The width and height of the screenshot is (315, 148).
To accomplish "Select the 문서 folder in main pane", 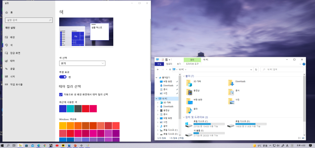I will 233,92.
